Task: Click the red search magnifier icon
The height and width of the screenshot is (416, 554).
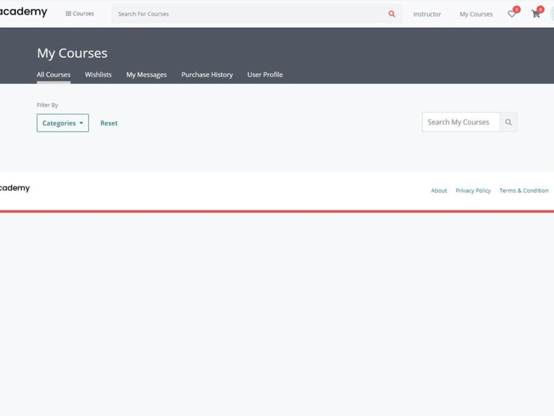Action: 392,14
